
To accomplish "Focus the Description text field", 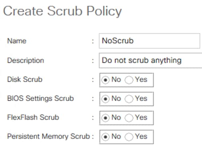I will click(x=150, y=60).
